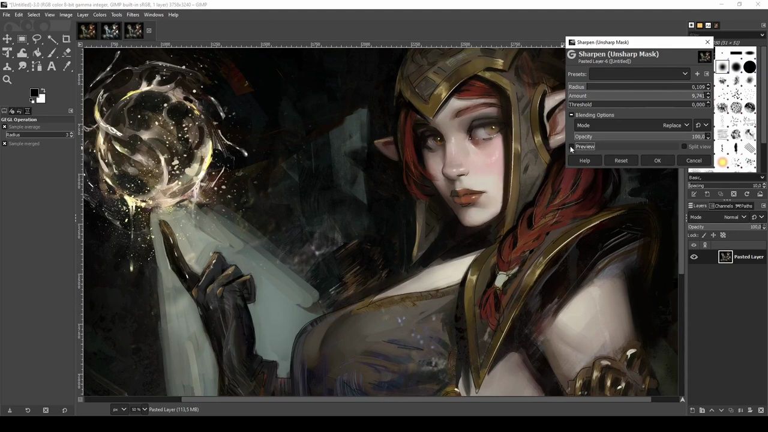Toggle the Preview checkbox

click(x=572, y=146)
